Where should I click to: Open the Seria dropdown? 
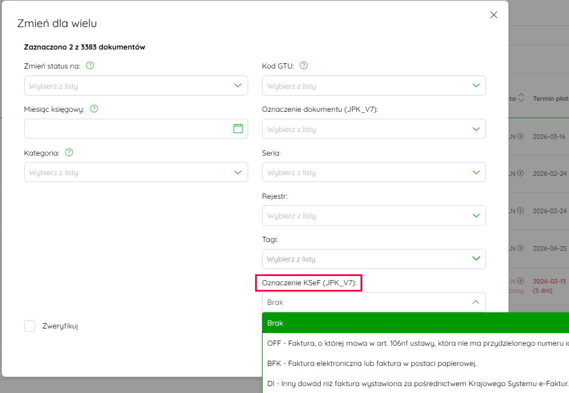click(374, 172)
